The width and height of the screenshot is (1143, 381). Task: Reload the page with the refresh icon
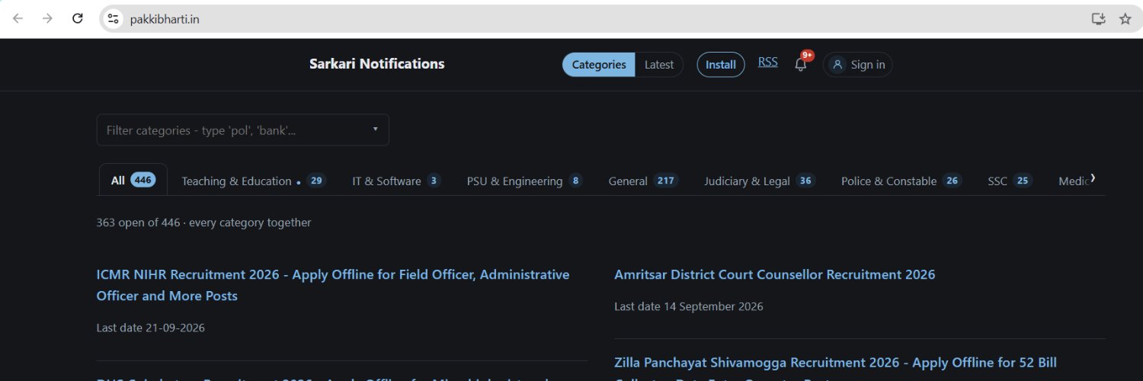(x=77, y=19)
